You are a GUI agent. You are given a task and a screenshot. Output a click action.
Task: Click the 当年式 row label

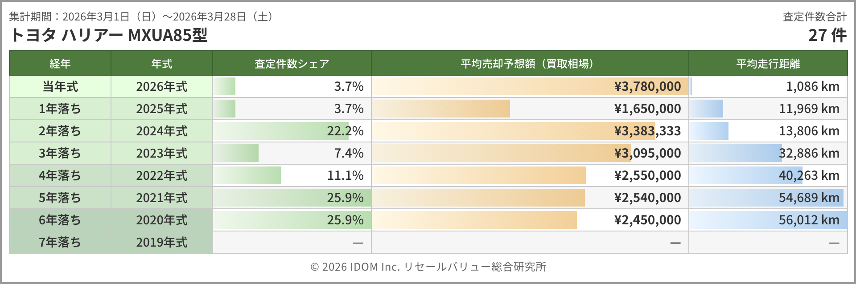click(x=60, y=86)
